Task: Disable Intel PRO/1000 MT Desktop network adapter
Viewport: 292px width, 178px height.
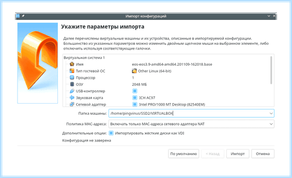Action: [135, 104]
